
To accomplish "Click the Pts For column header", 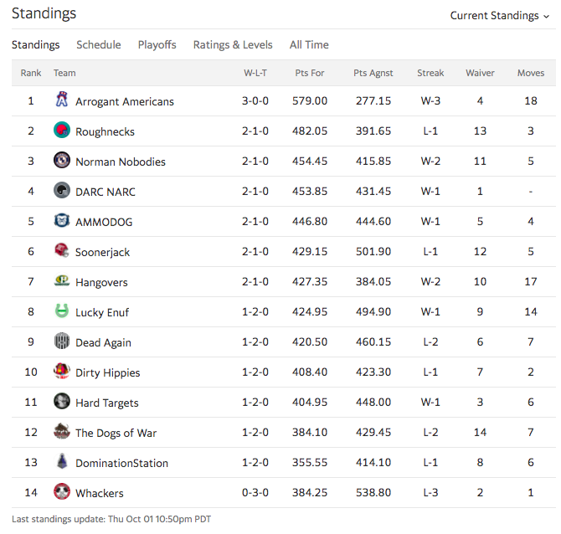I will tap(310, 73).
